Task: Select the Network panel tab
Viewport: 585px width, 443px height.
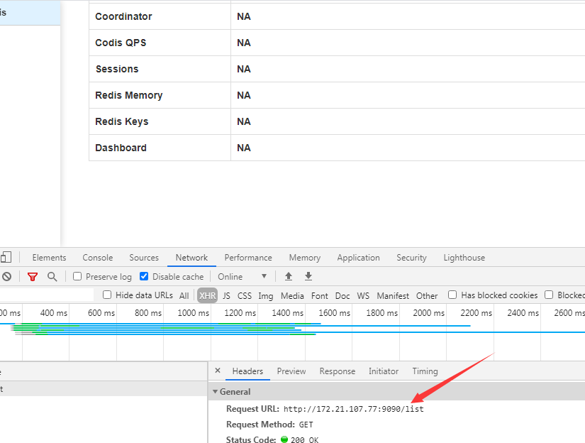Action: (x=191, y=258)
